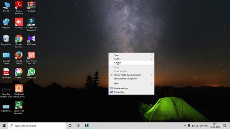Open the volume speaker icon

(201, 126)
